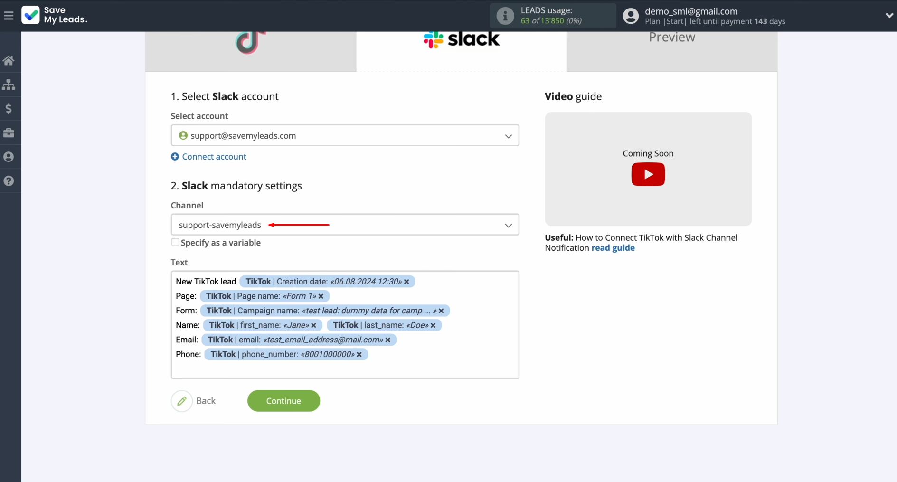The width and height of the screenshot is (897, 482).
Task: Remove the Page name variable tag
Action: pos(321,296)
